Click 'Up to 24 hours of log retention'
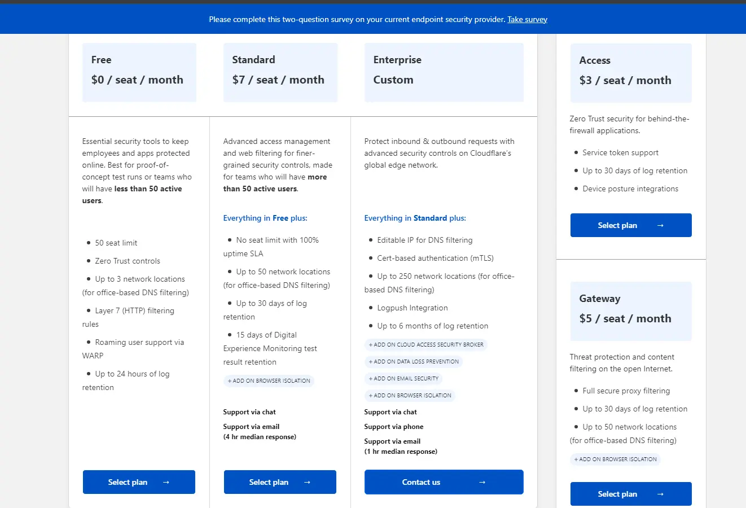Screen dimensions: 746x508 tap(126, 380)
